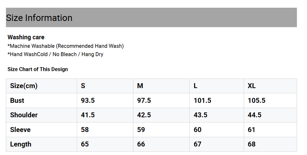Screen dimensions: 307x155
Task: Click the 42.5 shoulder measurement cell
Action: [x=161, y=115]
